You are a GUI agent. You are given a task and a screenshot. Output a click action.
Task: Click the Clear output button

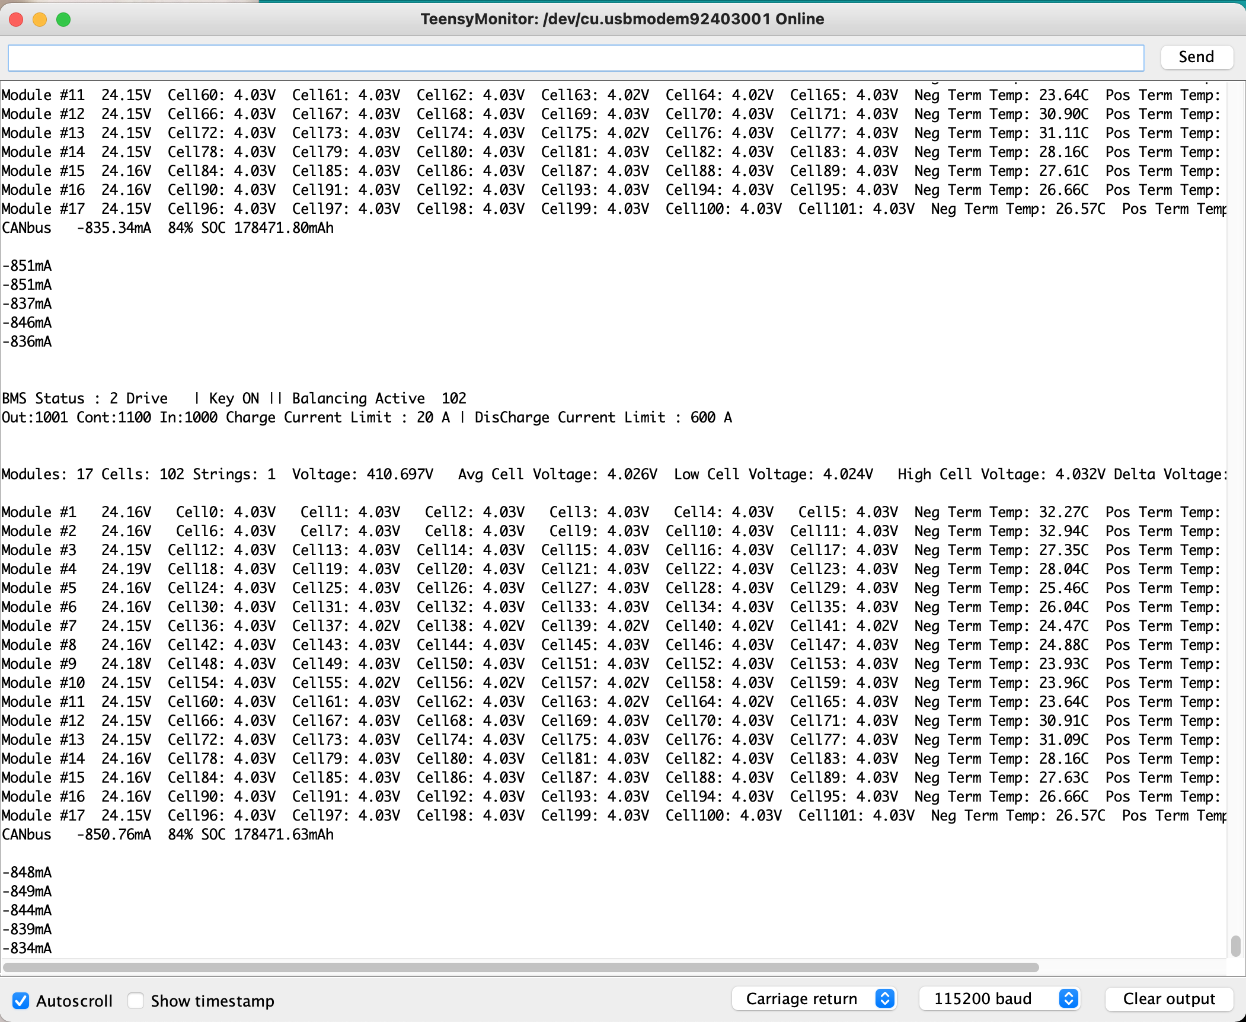pyautogui.click(x=1168, y=999)
